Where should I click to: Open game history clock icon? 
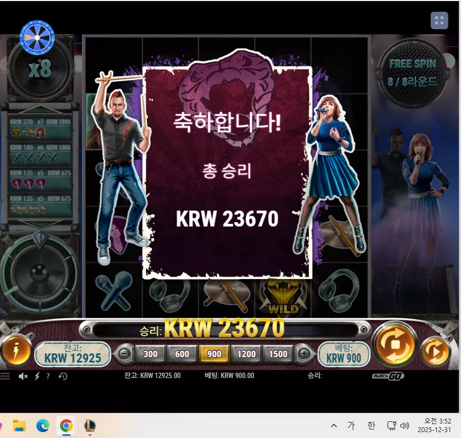(x=63, y=376)
